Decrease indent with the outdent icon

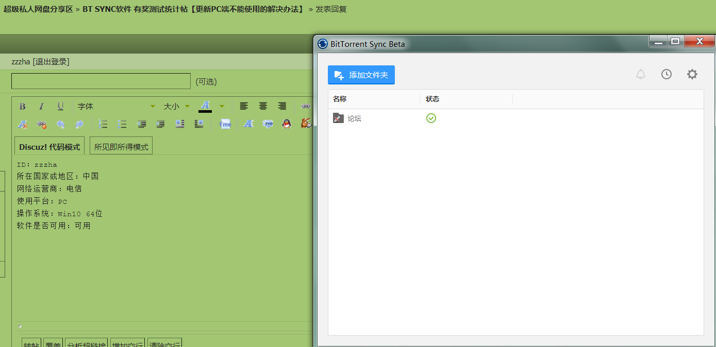coord(141,124)
